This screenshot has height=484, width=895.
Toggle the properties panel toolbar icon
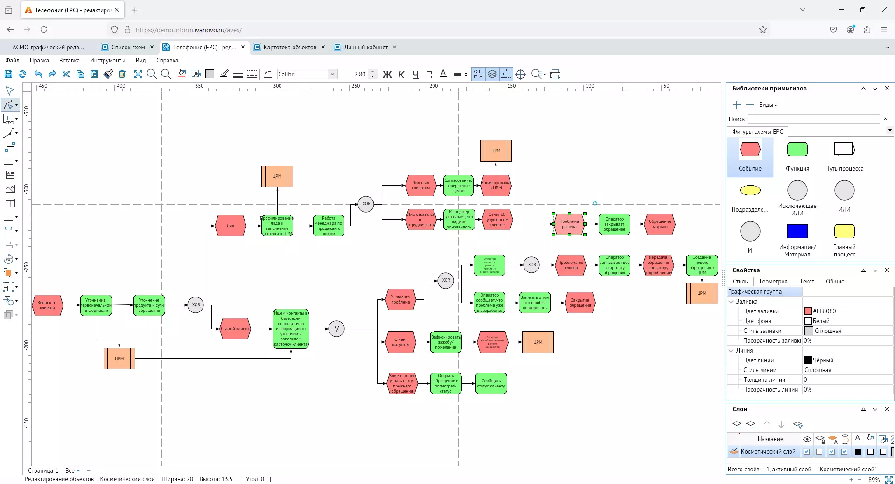506,74
